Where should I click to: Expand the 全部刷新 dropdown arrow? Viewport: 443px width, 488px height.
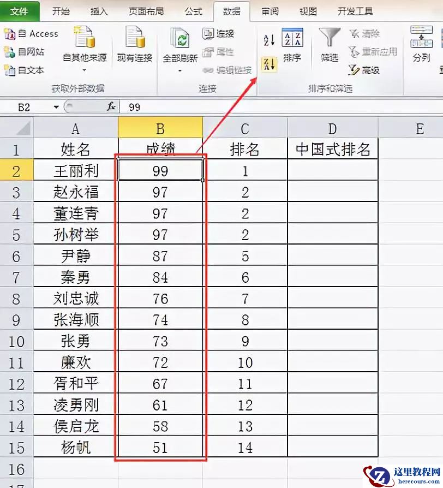click(x=180, y=71)
